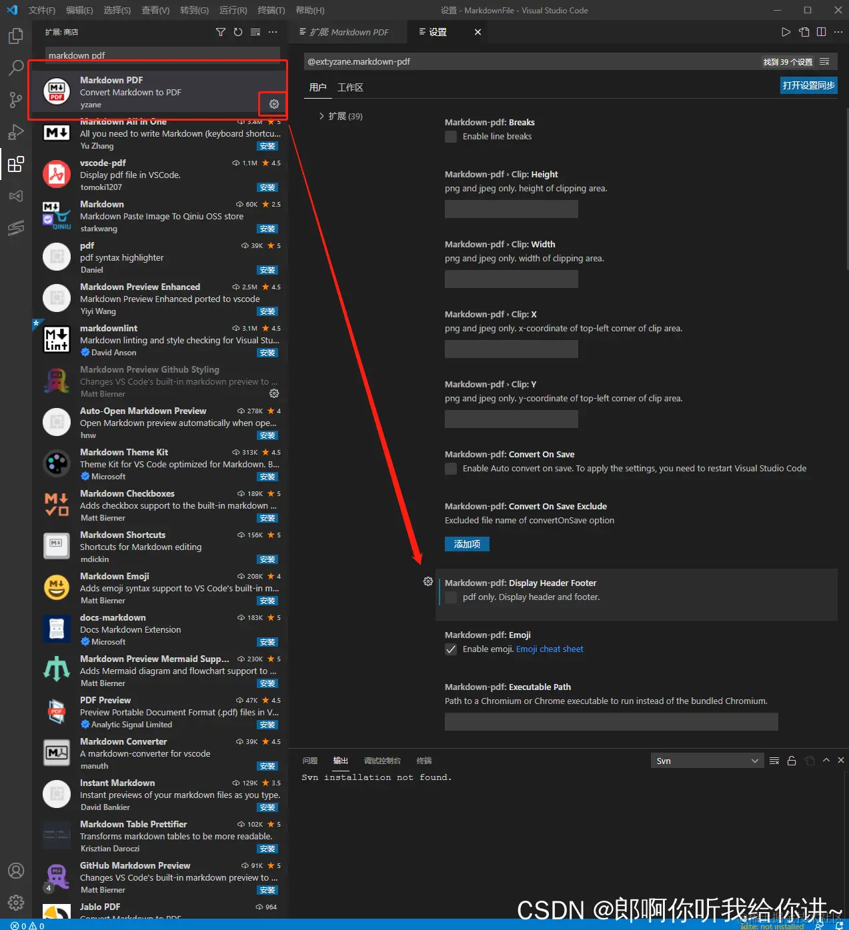This screenshot has width=849, height=930.
Task: Click errors and warnings status bar item
Action: 27,925
